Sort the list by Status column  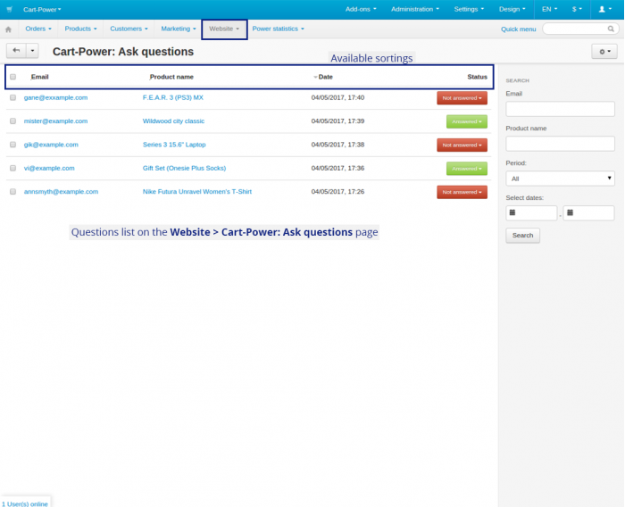pyautogui.click(x=477, y=77)
